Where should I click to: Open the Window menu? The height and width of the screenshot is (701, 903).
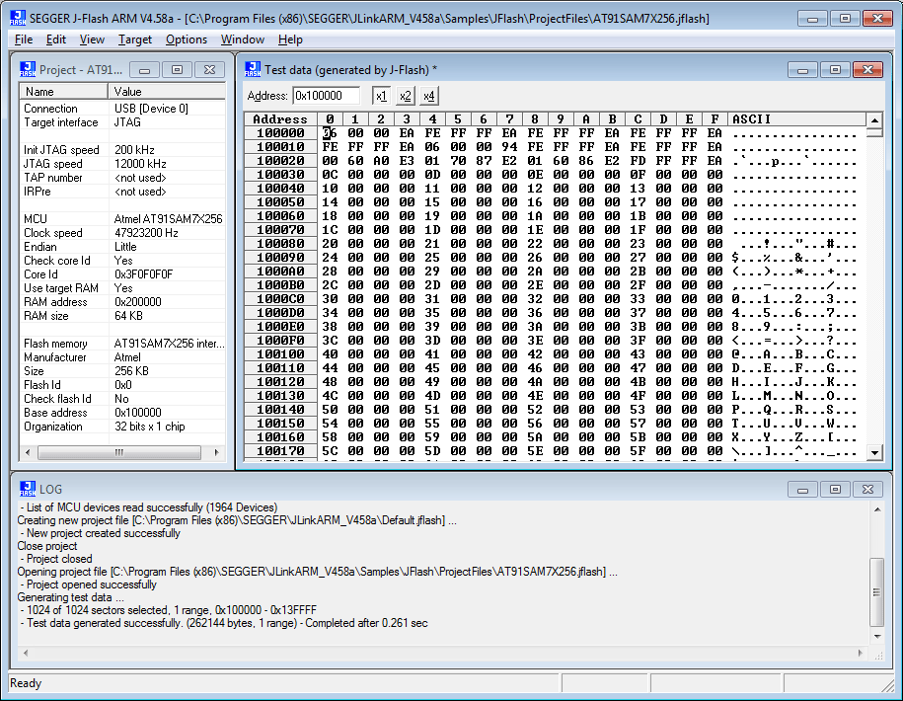(243, 39)
